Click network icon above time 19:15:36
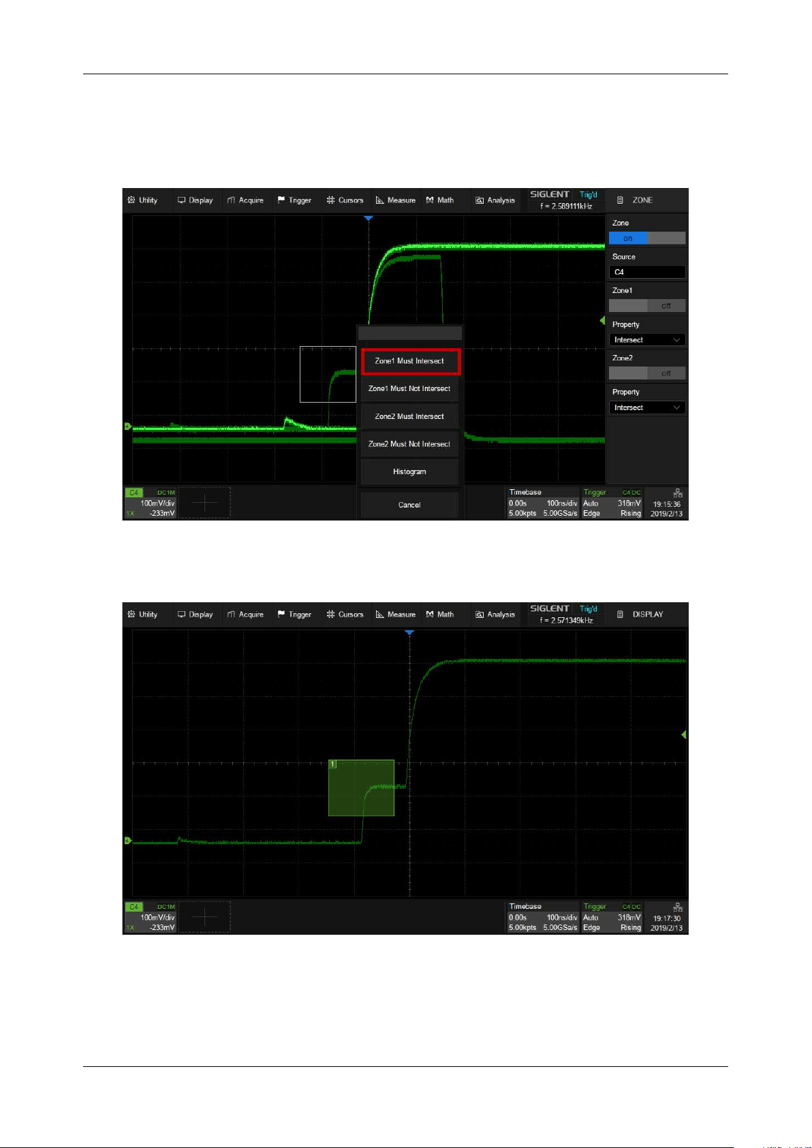 (x=677, y=493)
